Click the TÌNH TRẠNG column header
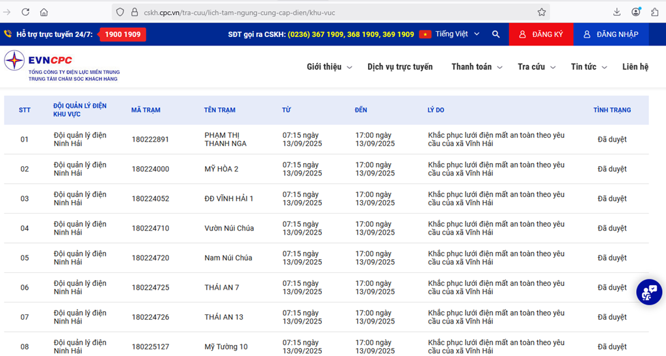Image resolution: width=666 pixels, height=356 pixels. [612, 110]
